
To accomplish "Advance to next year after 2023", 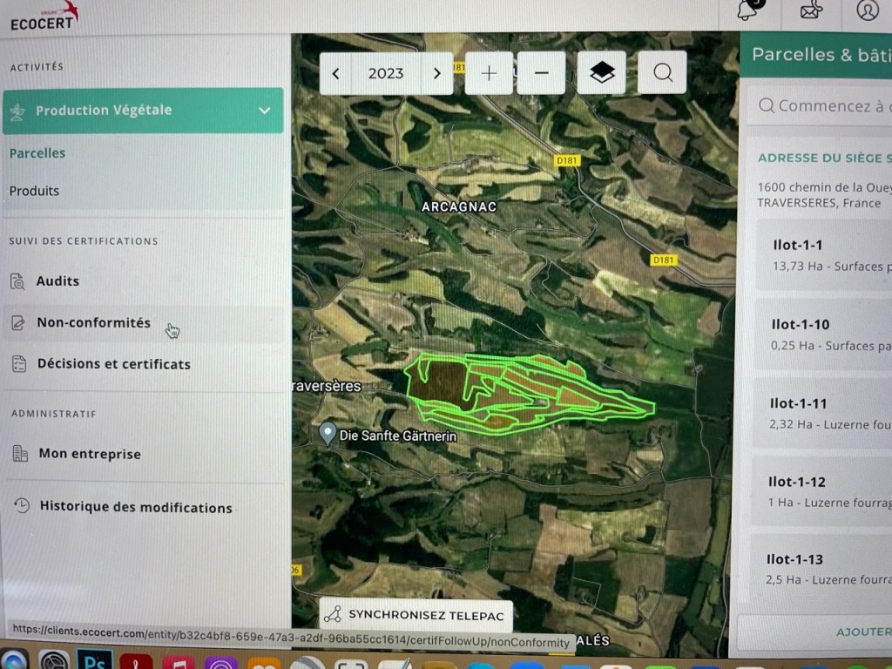I will 437,73.
